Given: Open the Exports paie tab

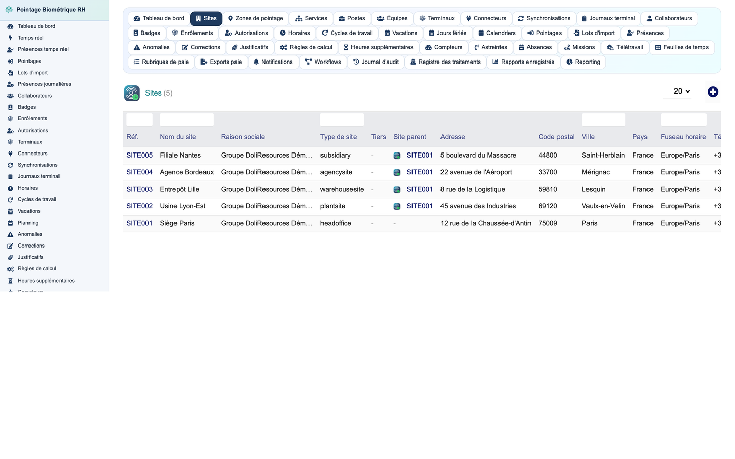Looking at the screenshot, I should (221, 62).
